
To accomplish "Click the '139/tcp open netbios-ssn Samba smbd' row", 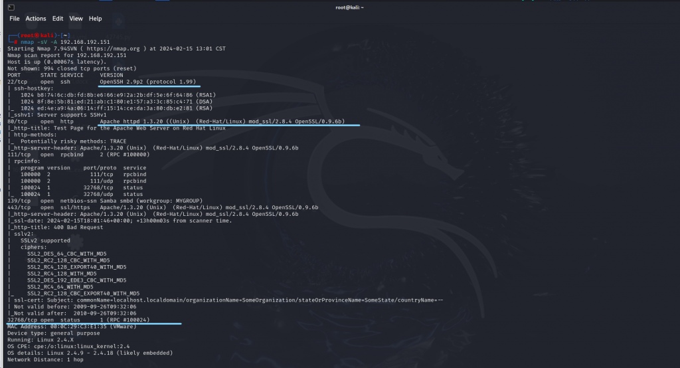I will point(105,201).
